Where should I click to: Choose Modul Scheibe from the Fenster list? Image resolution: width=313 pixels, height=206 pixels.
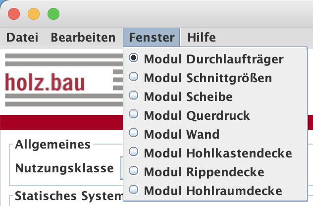tap(188, 97)
